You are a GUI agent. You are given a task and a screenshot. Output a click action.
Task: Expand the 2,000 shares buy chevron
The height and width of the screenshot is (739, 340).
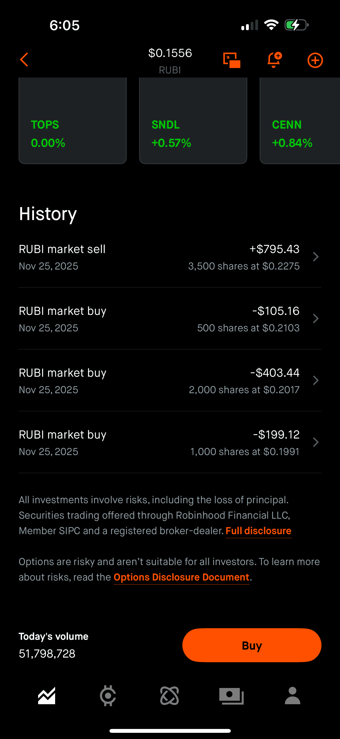(x=316, y=380)
